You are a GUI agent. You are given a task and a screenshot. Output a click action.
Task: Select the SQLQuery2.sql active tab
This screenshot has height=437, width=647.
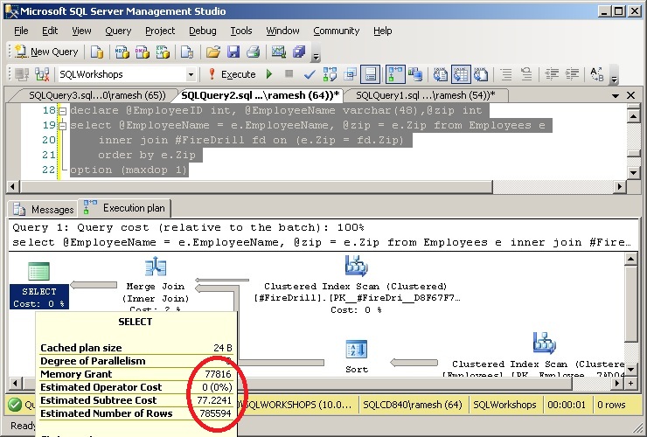[261, 95]
